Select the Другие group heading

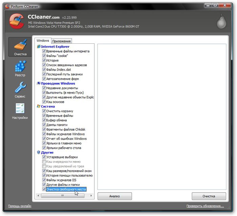tap(47, 153)
